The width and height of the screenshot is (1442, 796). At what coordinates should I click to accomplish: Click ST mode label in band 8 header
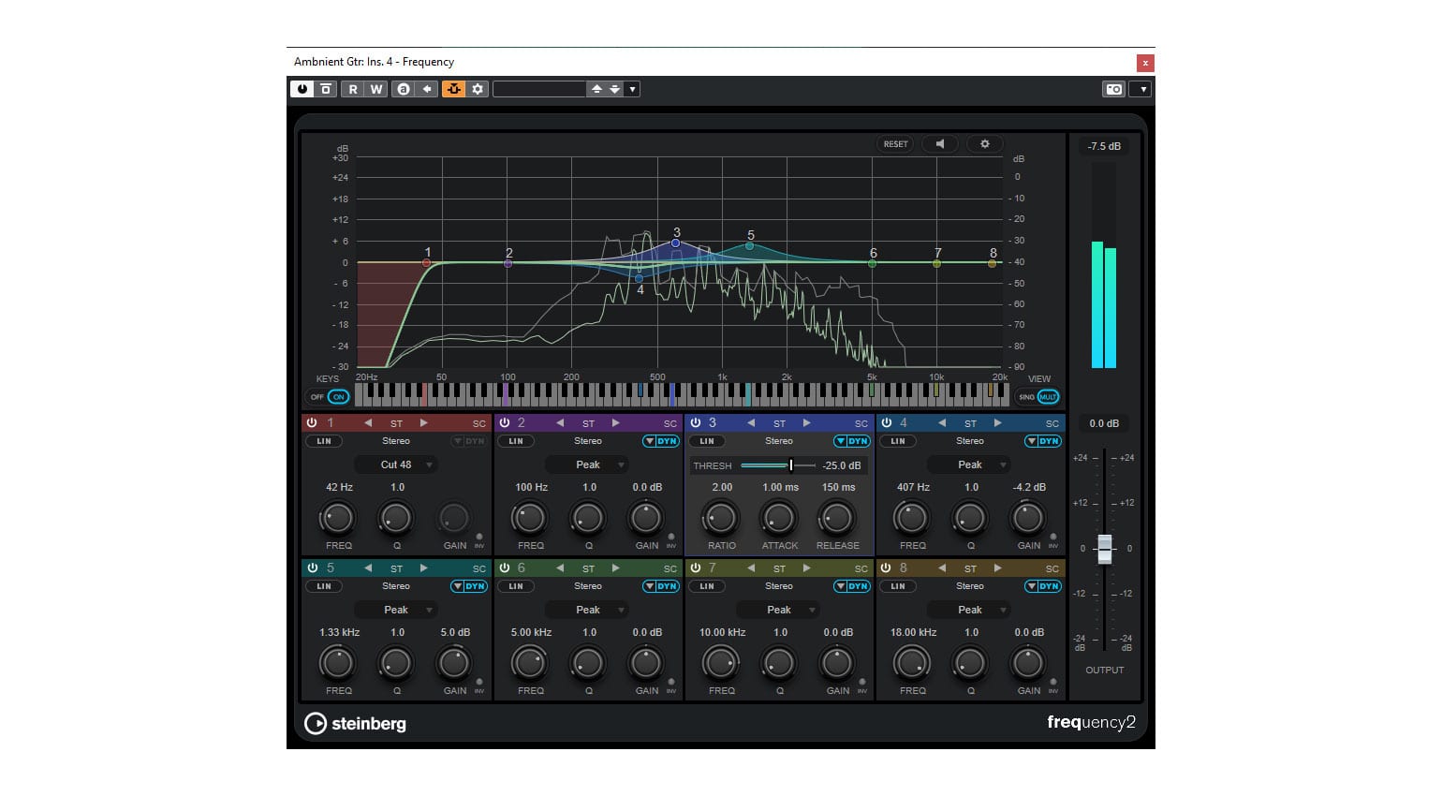pos(970,569)
